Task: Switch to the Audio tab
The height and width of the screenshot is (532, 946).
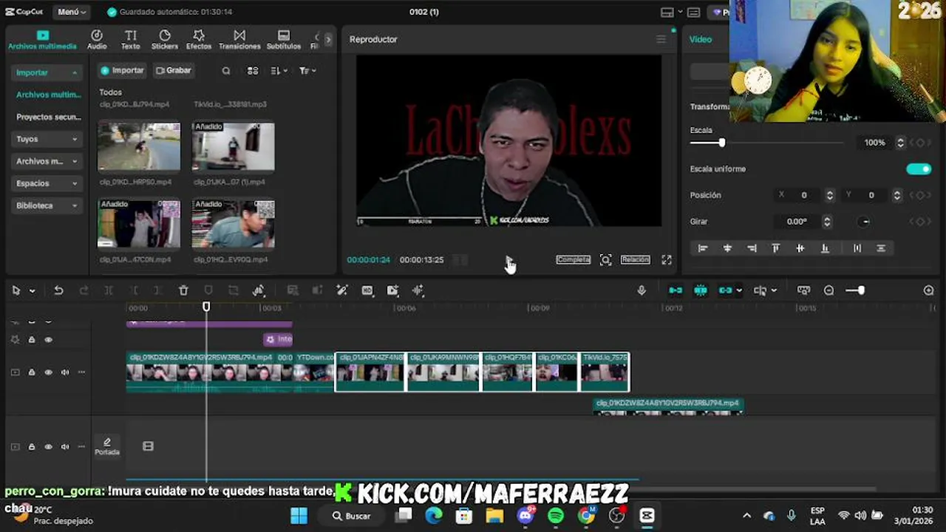Action: 97,40
